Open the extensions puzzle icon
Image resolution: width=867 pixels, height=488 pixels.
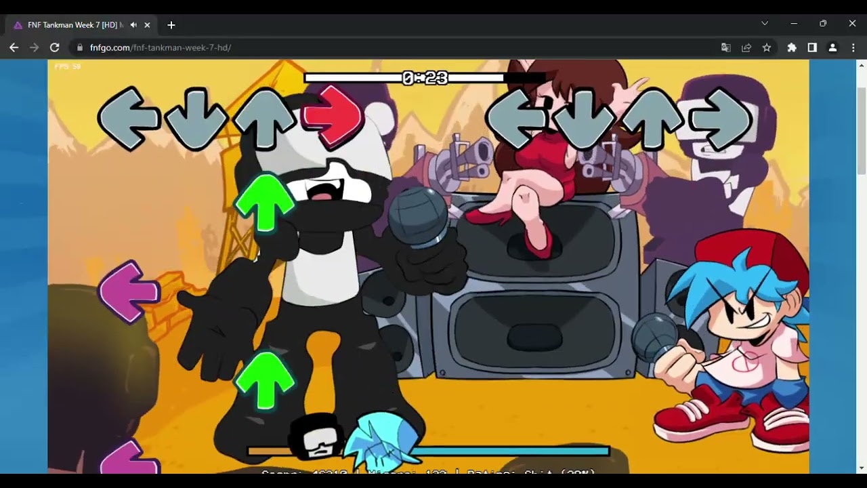[x=792, y=47]
